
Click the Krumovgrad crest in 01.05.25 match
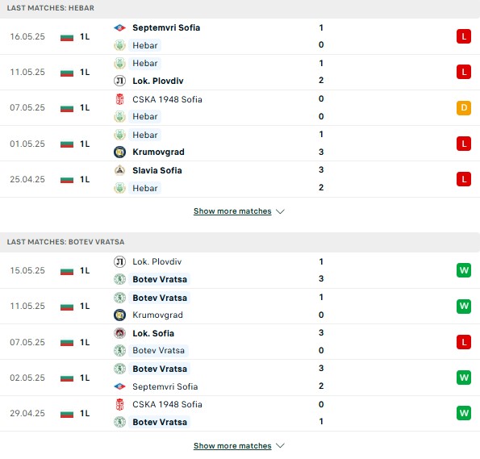(119, 152)
